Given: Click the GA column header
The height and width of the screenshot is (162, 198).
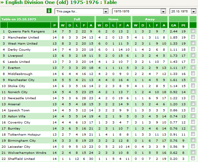Looking at the screenshot, I should 174,25.
